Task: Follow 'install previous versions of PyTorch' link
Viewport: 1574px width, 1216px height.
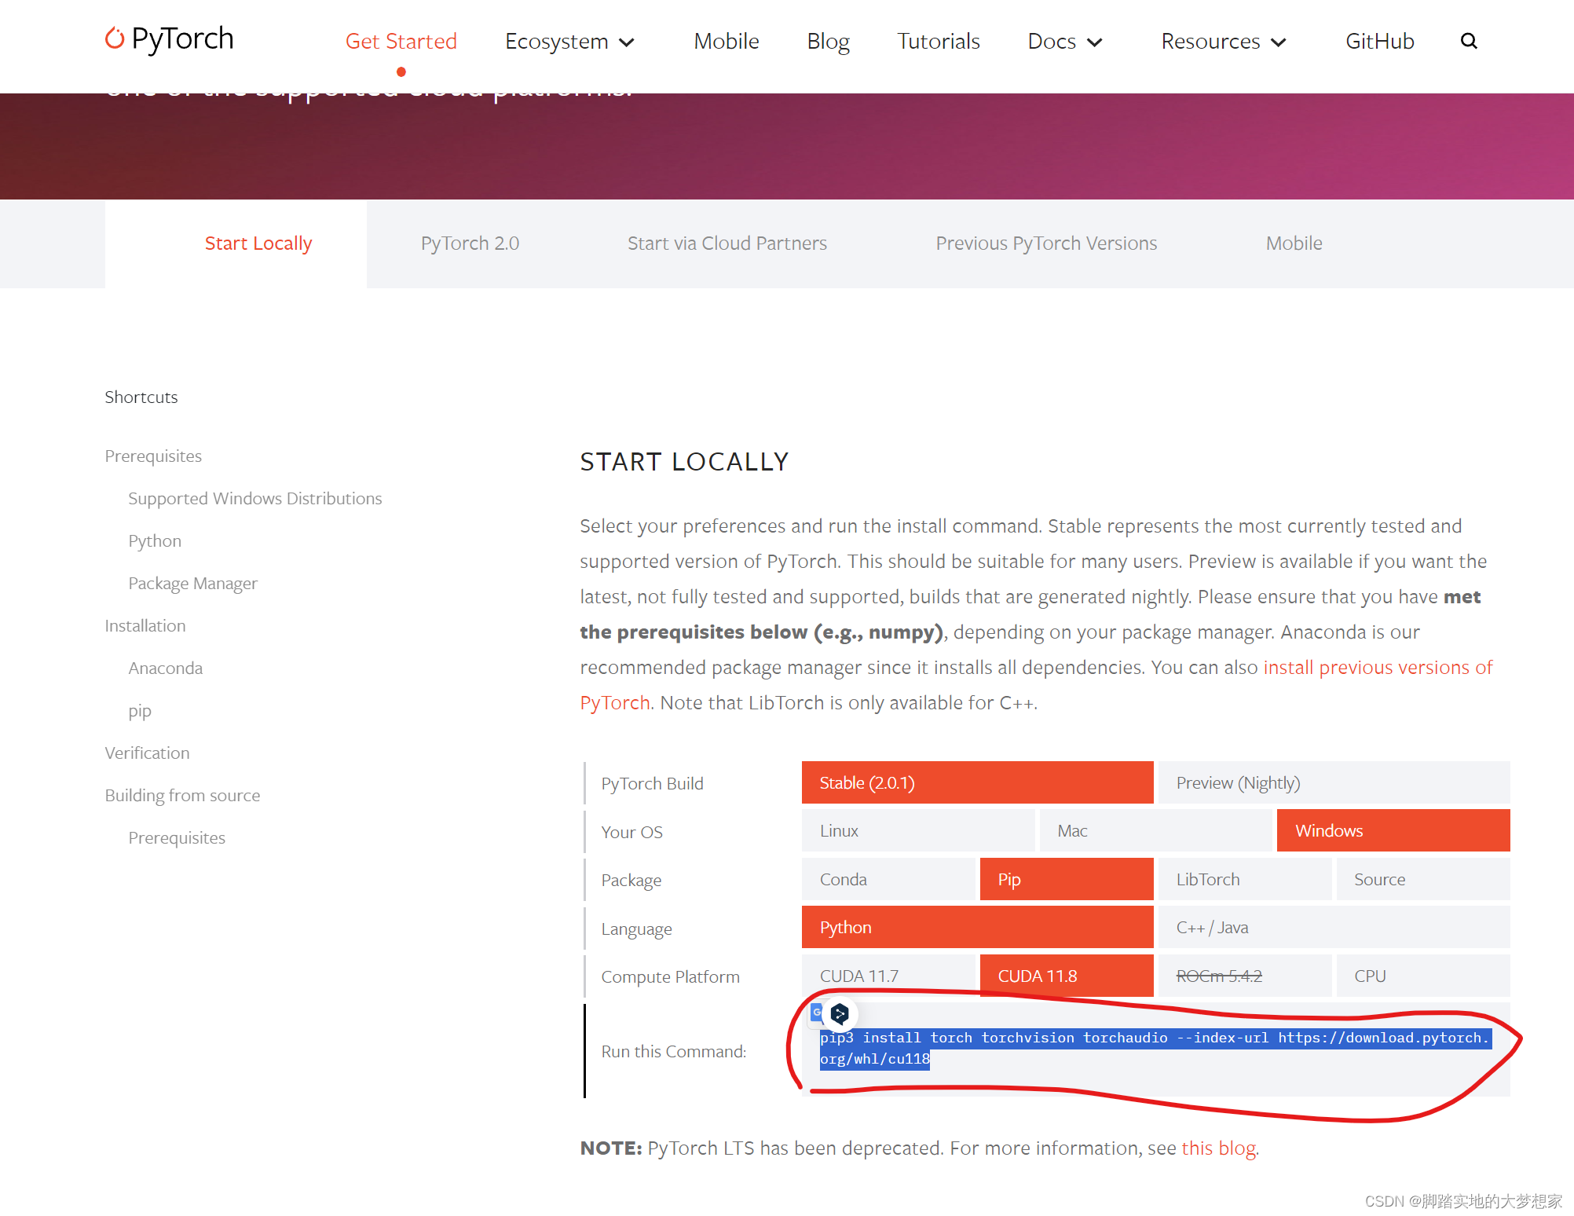Action: coord(1378,667)
